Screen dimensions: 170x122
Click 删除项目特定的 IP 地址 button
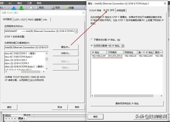127,104
